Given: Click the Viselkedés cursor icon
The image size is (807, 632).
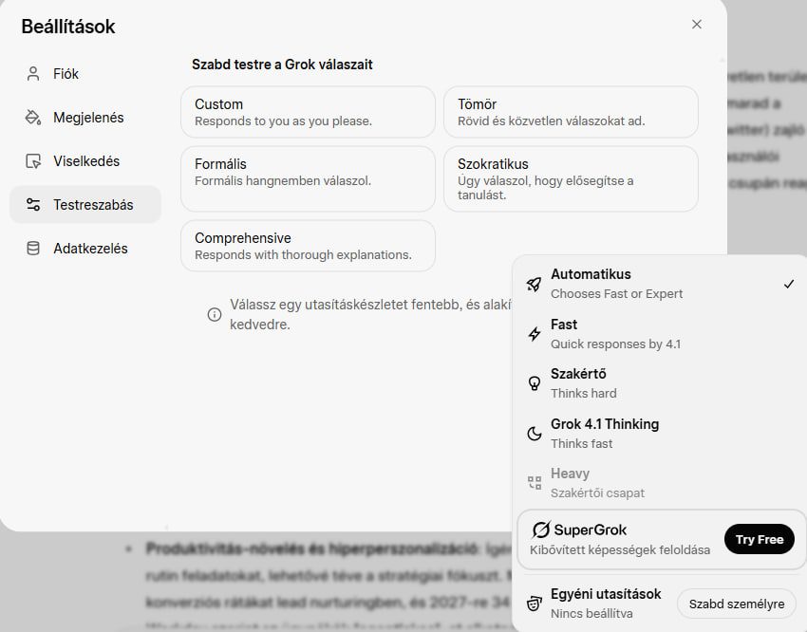Looking at the screenshot, I should pyautogui.click(x=34, y=161).
